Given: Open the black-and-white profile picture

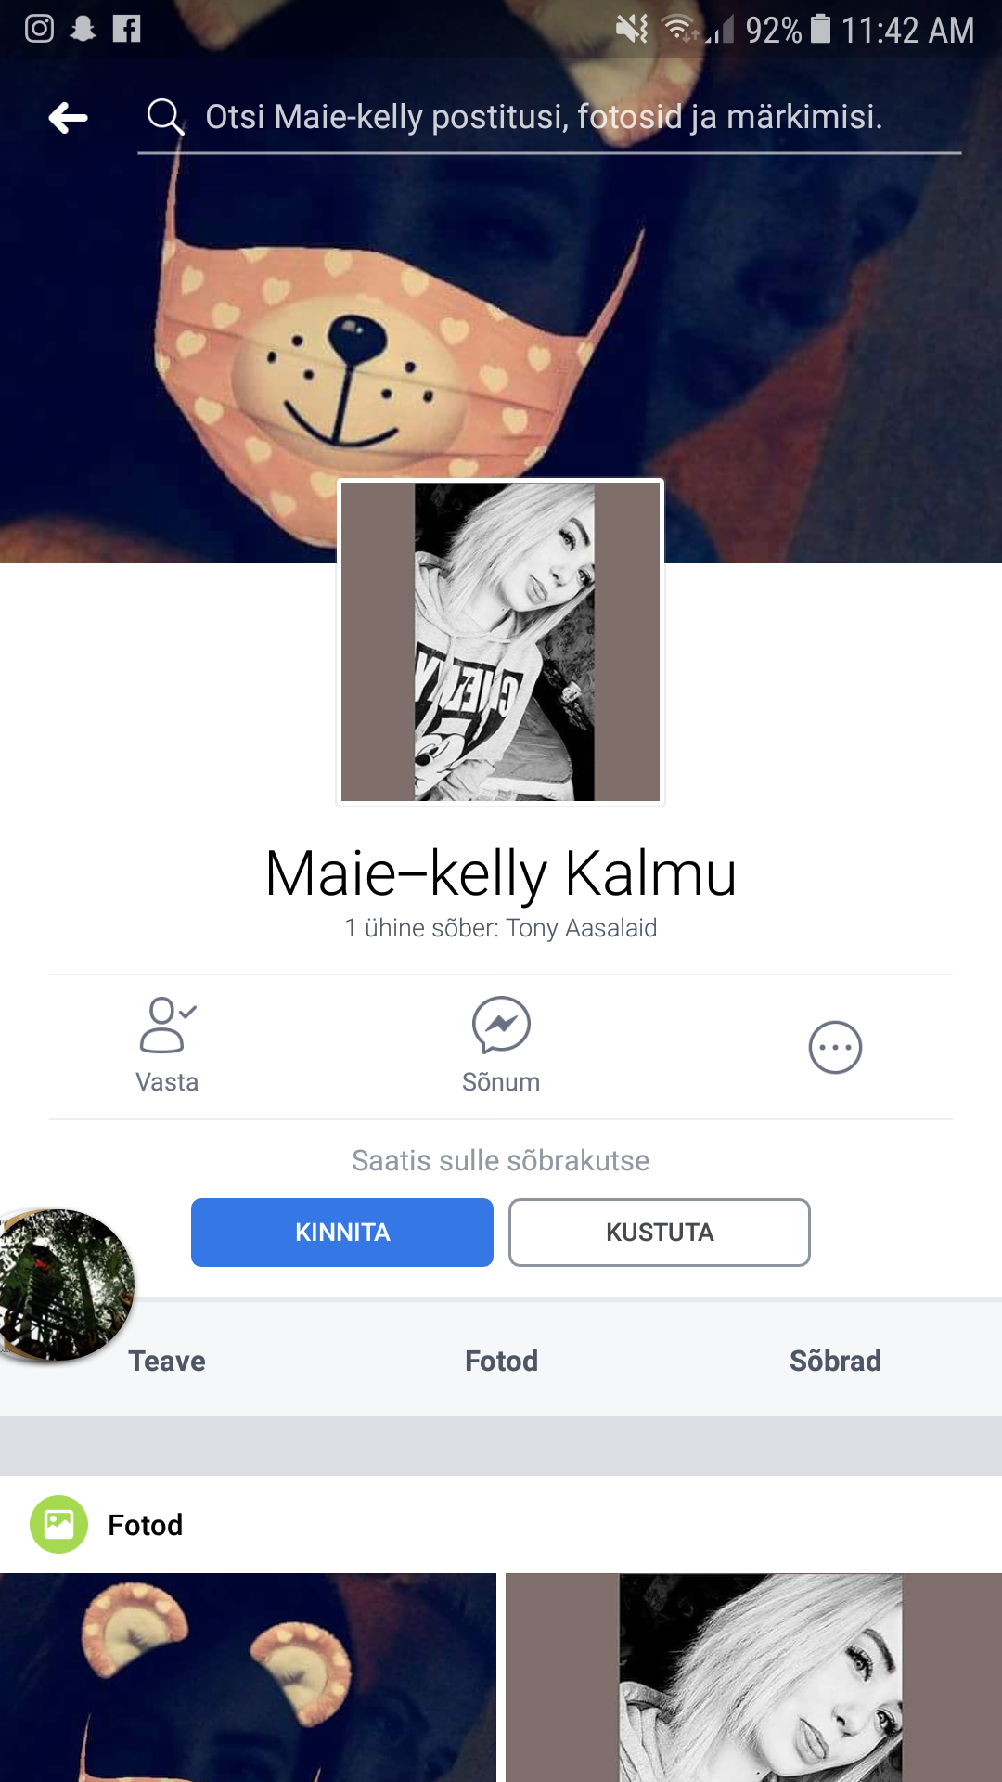Looking at the screenshot, I should (x=500, y=641).
